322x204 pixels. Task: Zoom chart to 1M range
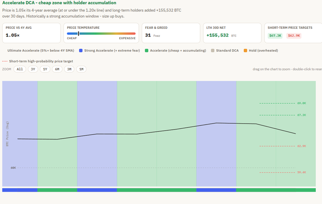(81, 69)
